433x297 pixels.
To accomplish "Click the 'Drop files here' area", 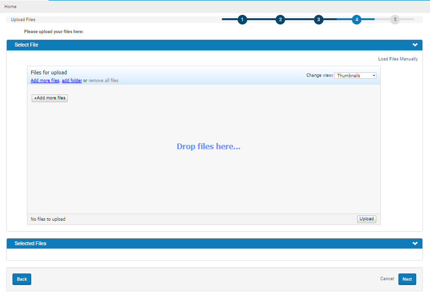I will (x=208, y=147).
